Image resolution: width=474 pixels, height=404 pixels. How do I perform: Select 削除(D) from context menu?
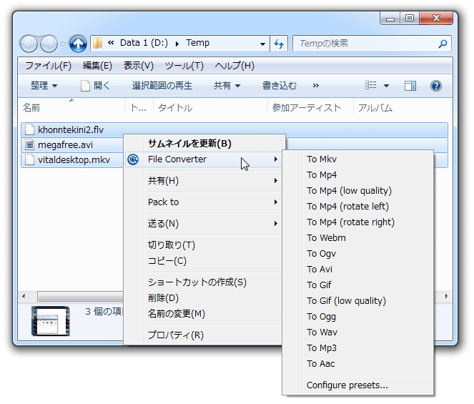[204, 298]
